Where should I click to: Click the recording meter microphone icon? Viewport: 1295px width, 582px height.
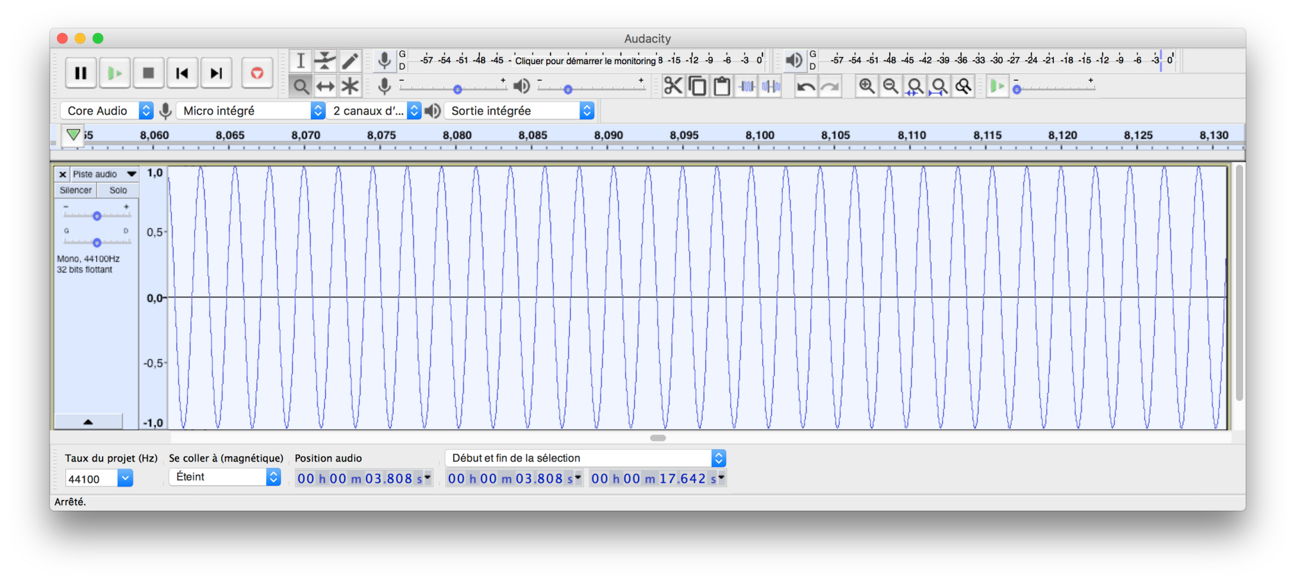click(384, 61)
